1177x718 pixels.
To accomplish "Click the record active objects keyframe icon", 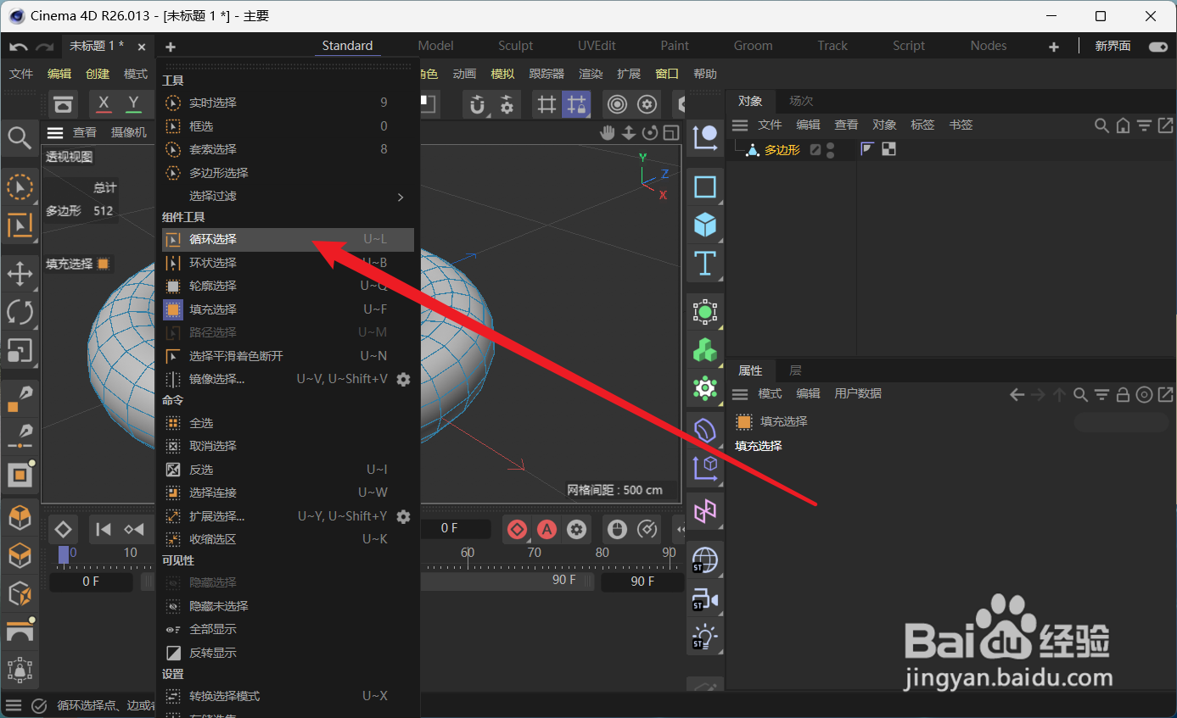I will click(x=517, y=530).
